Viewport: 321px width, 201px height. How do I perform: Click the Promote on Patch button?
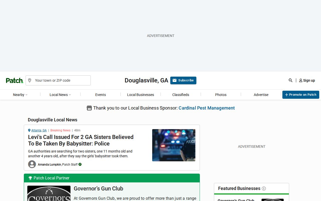coord(301,95)
